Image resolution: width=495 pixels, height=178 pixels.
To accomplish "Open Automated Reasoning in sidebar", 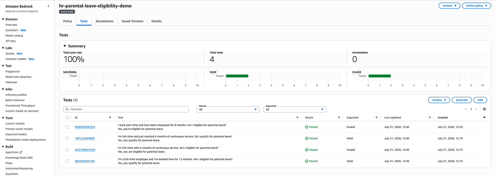I will (x=19, y=168).
